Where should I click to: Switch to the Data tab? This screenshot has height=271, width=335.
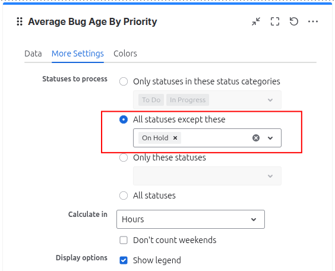click(33, 53)
